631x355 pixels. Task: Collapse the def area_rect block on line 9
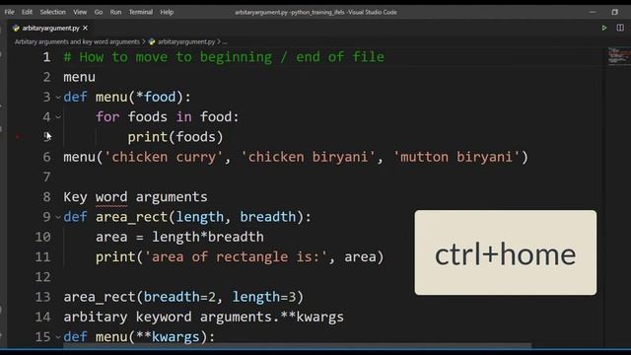[x=58, y=217]
